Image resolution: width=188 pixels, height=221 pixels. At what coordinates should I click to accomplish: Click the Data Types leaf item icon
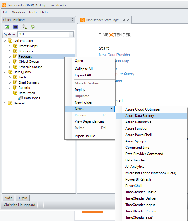tap(20, 98)
